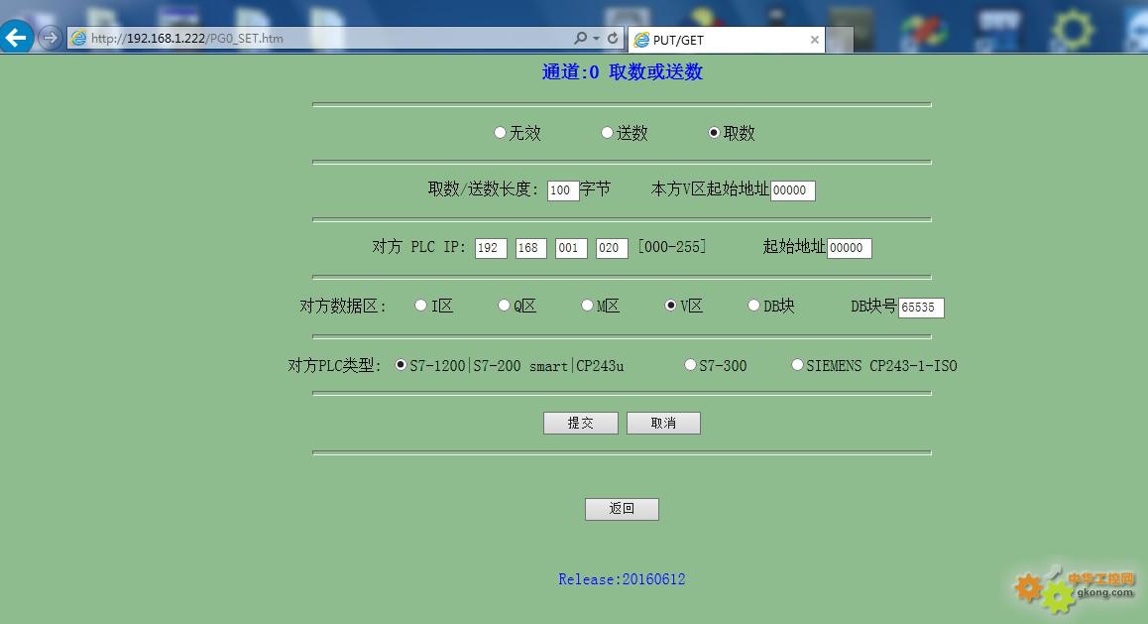Select the M区 data area radio

587,306
